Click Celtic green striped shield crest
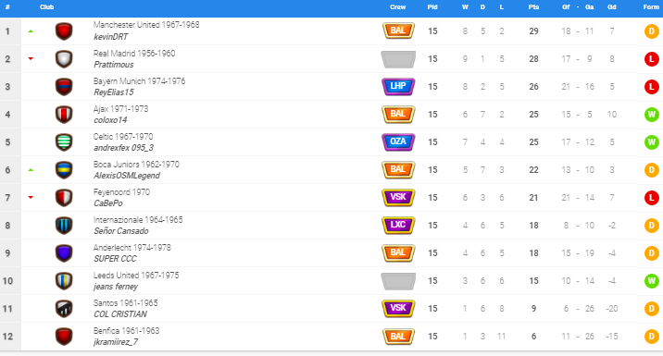663x356 pixels. click(64, 142)
